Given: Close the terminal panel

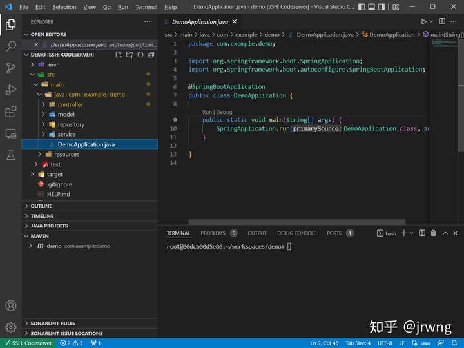Looking at the screenshot, I should click(456, 233).
